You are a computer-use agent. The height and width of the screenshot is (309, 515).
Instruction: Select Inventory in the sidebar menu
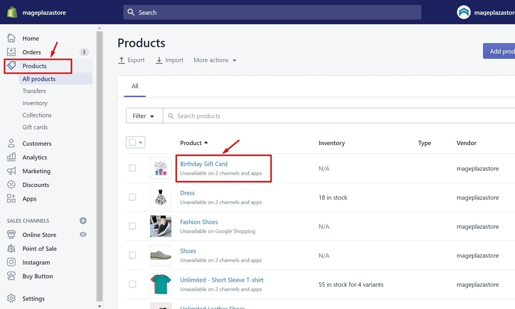click(x=35, y=103)
